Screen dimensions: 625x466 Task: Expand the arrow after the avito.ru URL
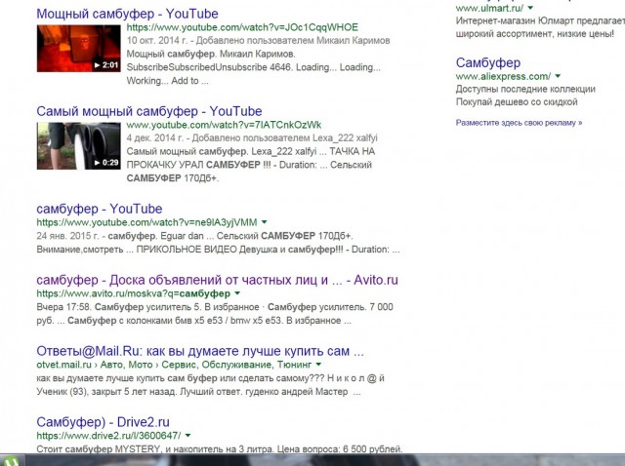click(x=237, y=293)
